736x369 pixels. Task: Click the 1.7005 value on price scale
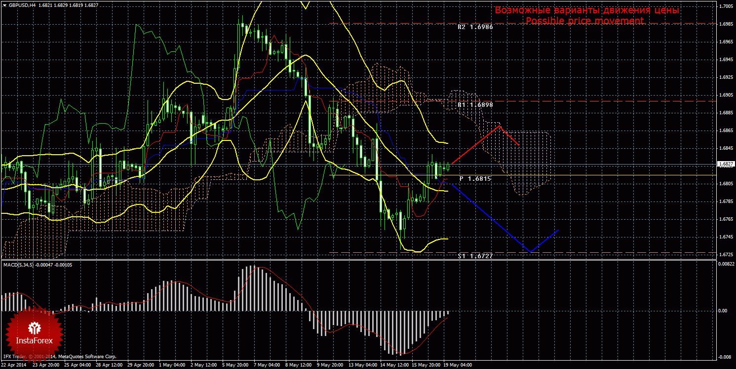click(726, 6)
